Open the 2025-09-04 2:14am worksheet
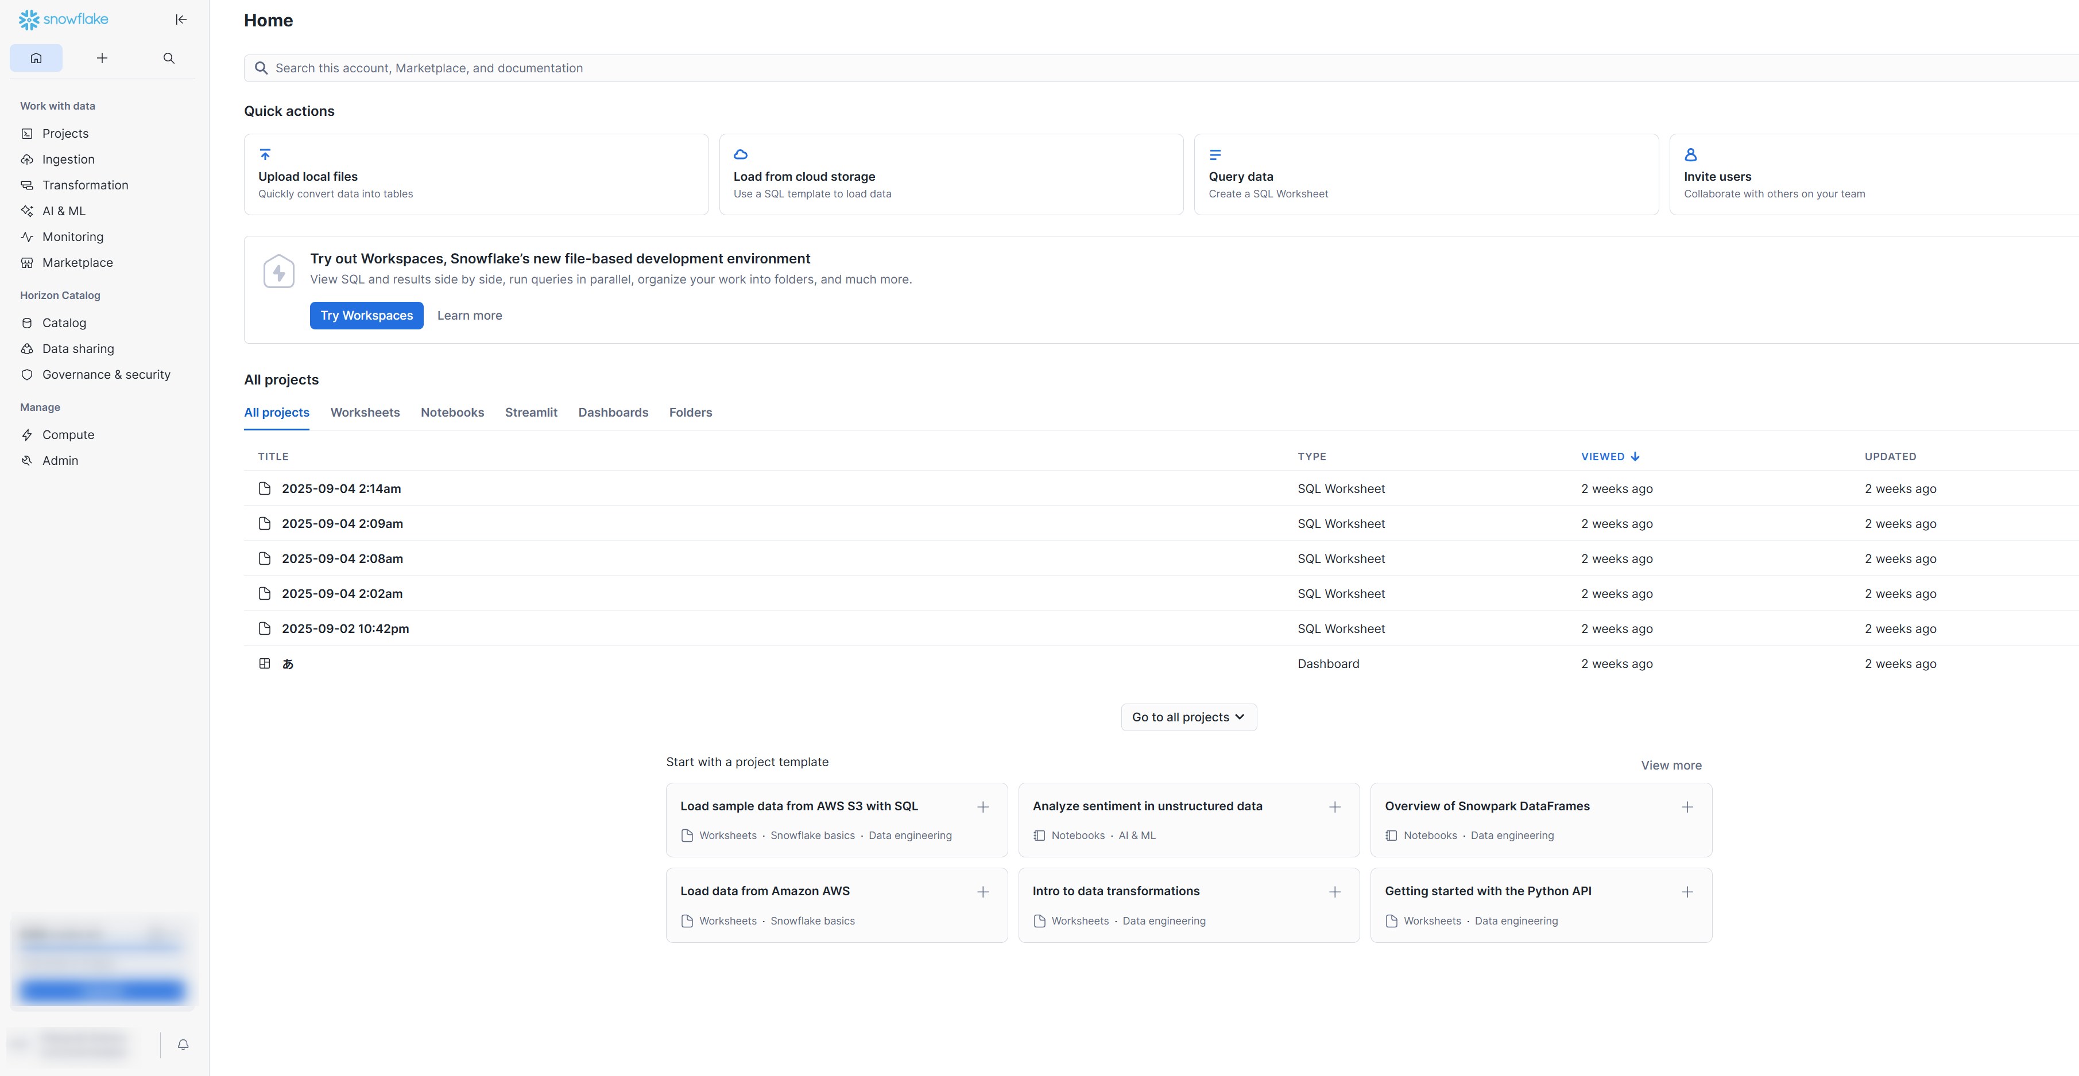The height and width of the screenshot is (1076, 2079). (342, 489)
